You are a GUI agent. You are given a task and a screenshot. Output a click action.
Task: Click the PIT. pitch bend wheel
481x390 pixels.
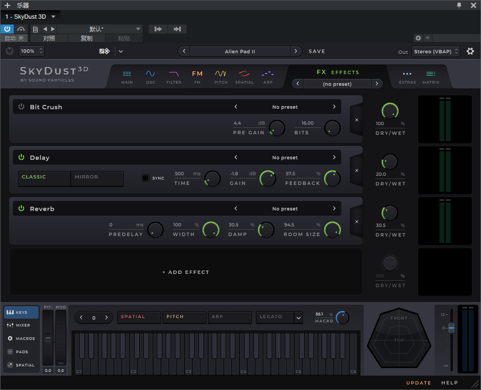(x=48, y=337)
